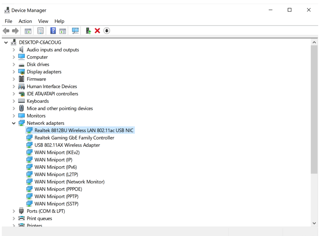This screenshot has height=236, width=320.
Task: Collapse the DESKTOP-C6ACOUG root node
Action: pos(6,42)
